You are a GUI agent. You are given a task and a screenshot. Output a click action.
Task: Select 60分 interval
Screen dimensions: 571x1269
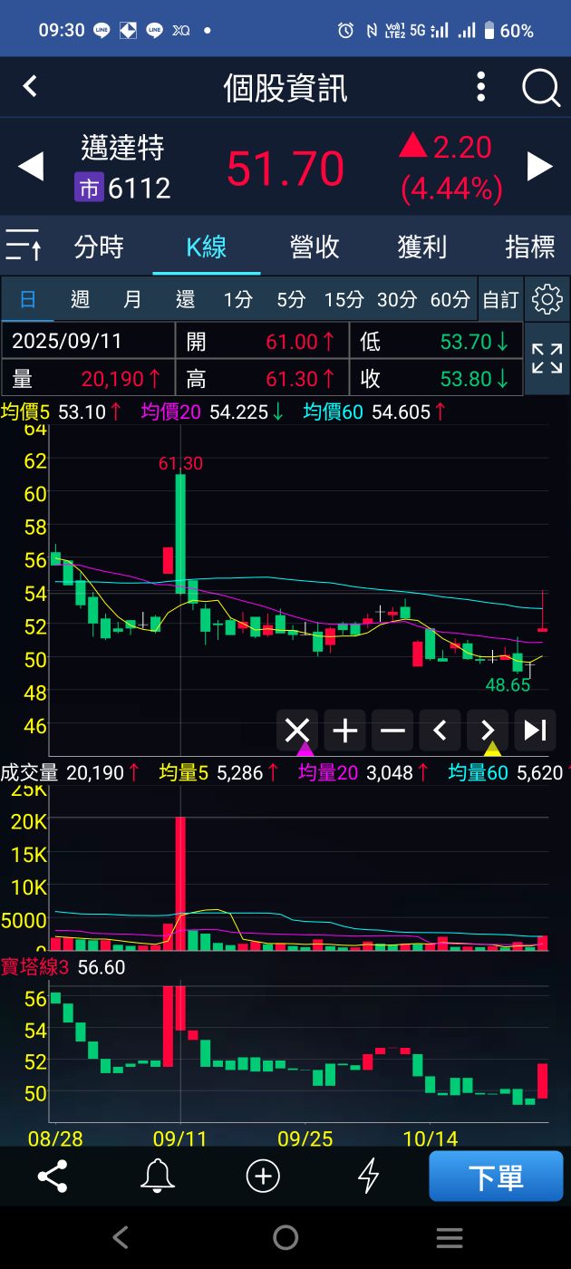click(450, 299)
